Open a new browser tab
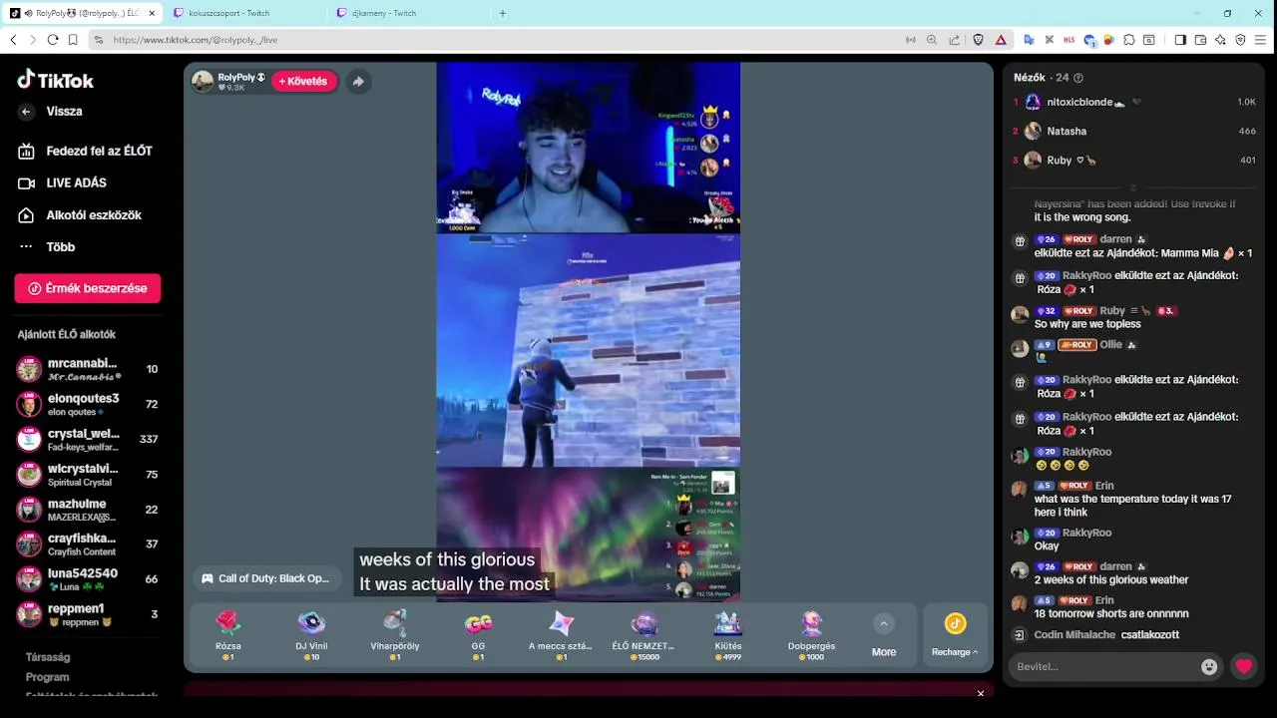The image size is (1277, 718). [503, 13]
